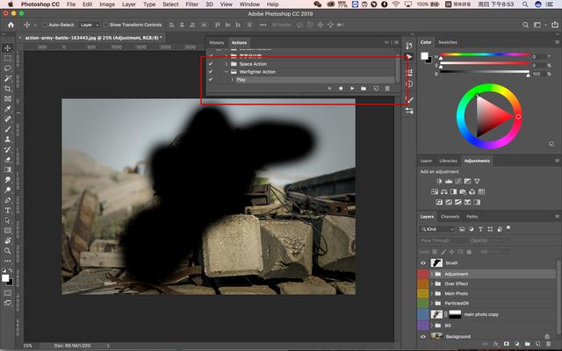Collapse the Warfighter Action set

click(x=227, y=72)
